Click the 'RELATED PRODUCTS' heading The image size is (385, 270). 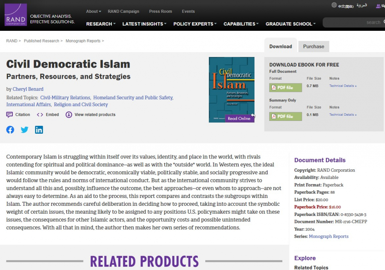[144, 261]
